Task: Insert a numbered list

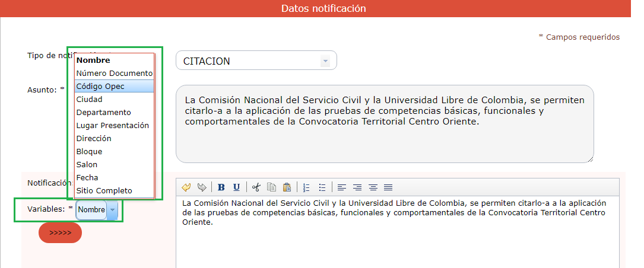Action: [x=306, y=187]
